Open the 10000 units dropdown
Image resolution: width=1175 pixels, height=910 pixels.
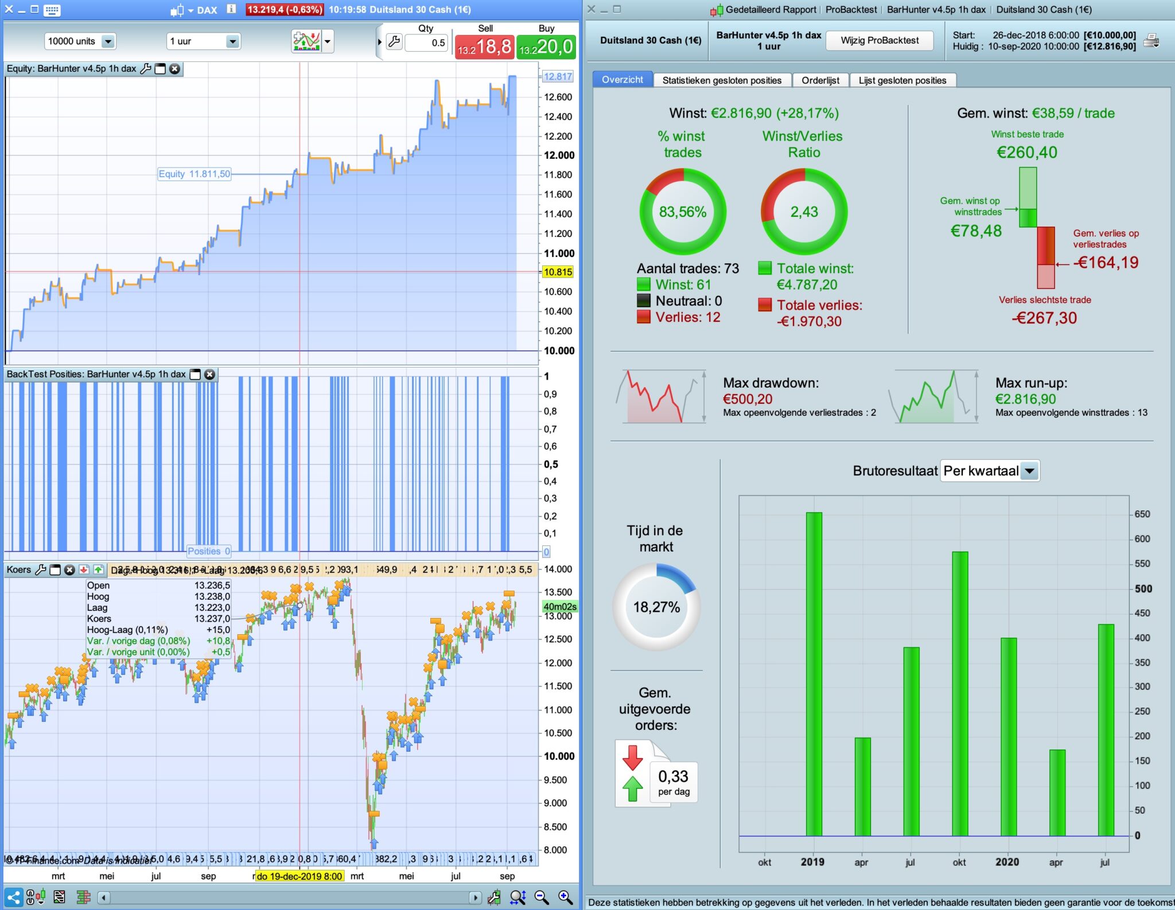(x=107, y=41)
